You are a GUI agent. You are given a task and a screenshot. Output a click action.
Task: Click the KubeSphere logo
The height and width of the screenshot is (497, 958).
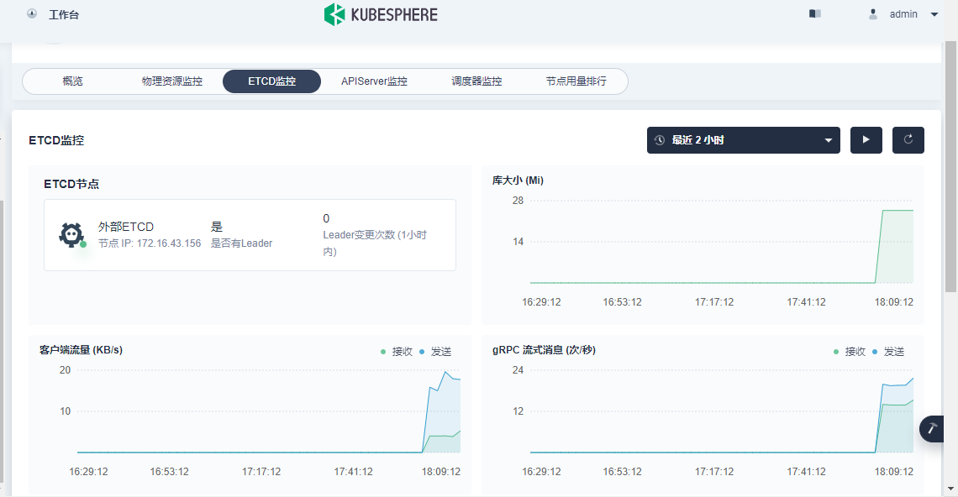pos(381,14)
